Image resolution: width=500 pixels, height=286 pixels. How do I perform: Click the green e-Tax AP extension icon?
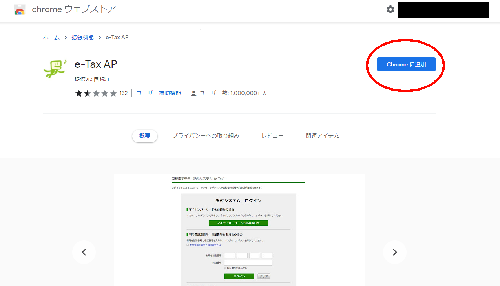[x=55, y=69]
